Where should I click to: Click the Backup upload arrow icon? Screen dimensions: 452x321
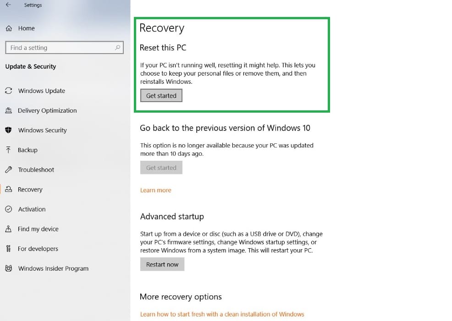tap(8, 150)
